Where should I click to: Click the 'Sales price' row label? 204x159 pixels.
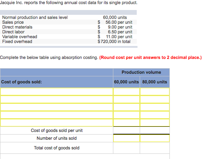[13, 22]
